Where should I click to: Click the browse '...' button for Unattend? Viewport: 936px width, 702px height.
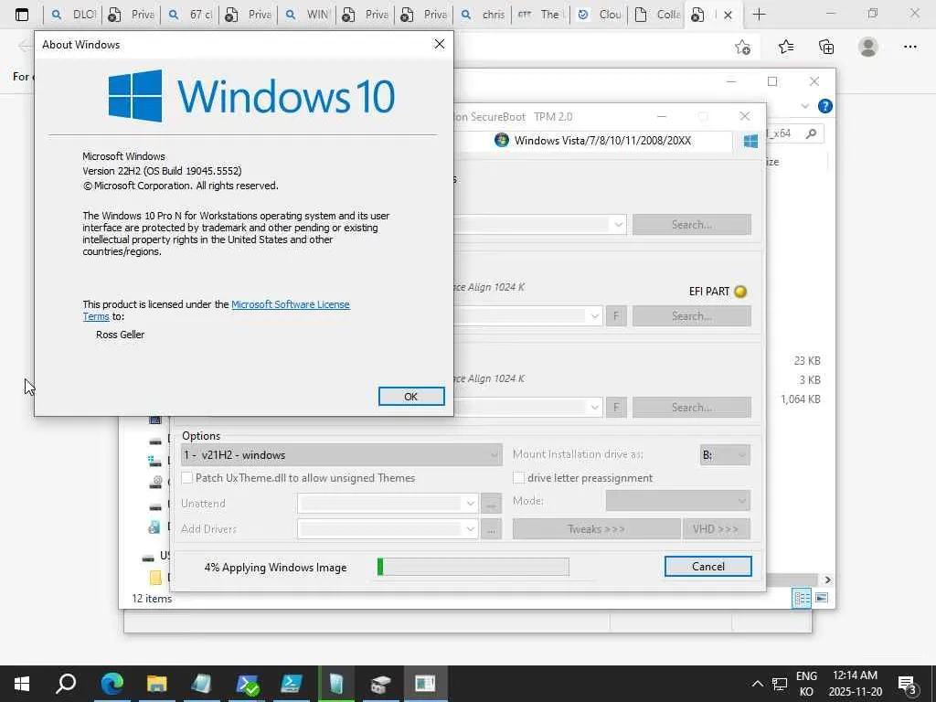pyautogui.click(x=491, y=504)
